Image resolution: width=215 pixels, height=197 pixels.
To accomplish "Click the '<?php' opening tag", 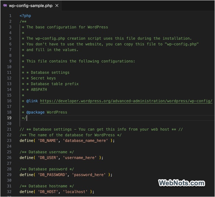I will [x=25, y=16].
